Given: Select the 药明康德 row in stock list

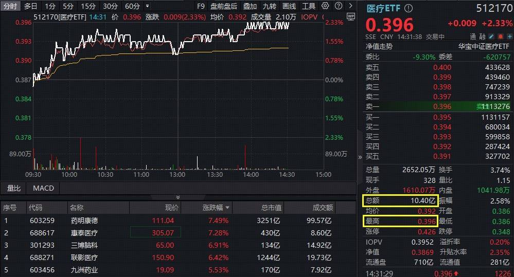Looking at the screenshot, I should [84, 220].
